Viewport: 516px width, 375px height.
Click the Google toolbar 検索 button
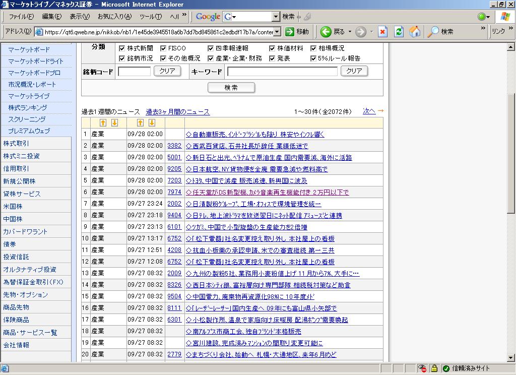288,17
